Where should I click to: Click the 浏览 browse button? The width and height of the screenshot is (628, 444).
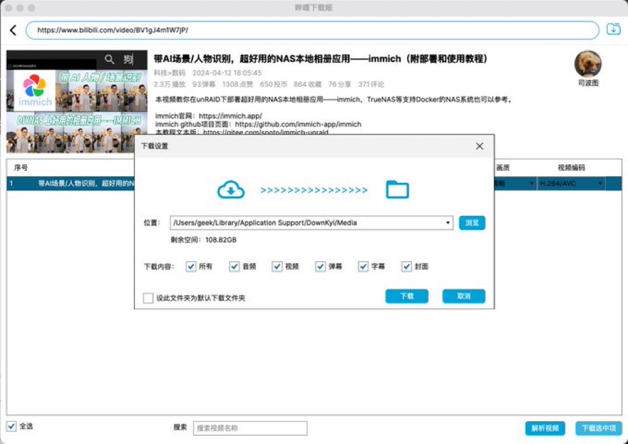[472, 223]
